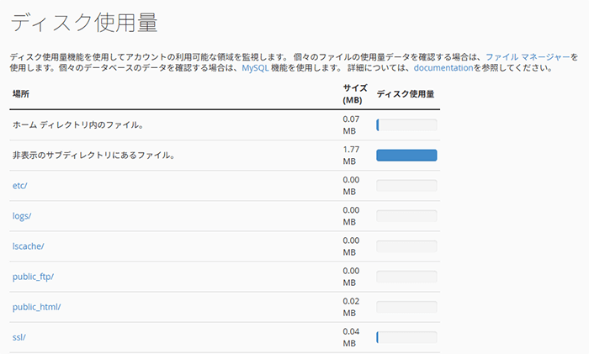
Task: Click the ディスク使用量 column header
Action: click(406, 94)
